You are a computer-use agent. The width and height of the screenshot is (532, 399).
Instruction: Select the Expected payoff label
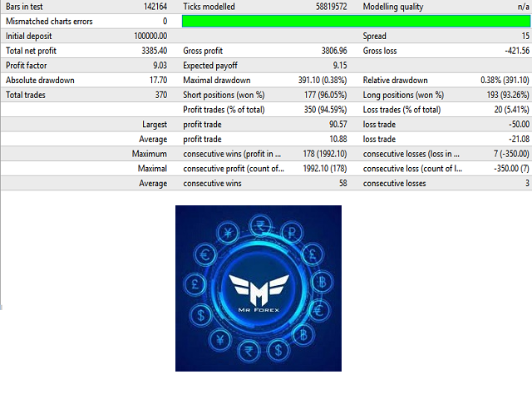pyautogui.click(x=210, y=66)
